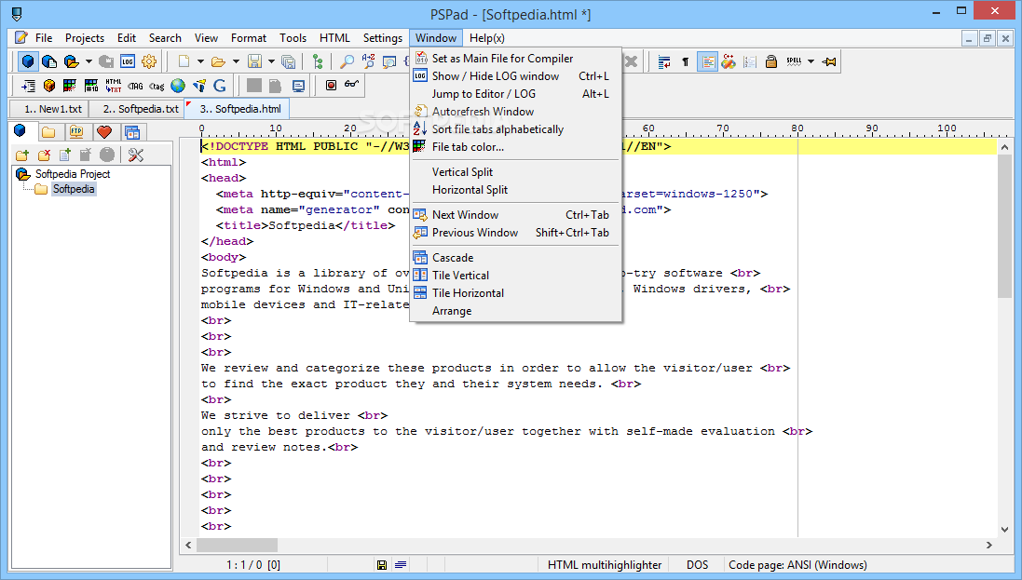Toggle line numbers toolbar icon
The width and height of the screenshot is (1022, 580).
pyautogui.click(x=750, y=61)
